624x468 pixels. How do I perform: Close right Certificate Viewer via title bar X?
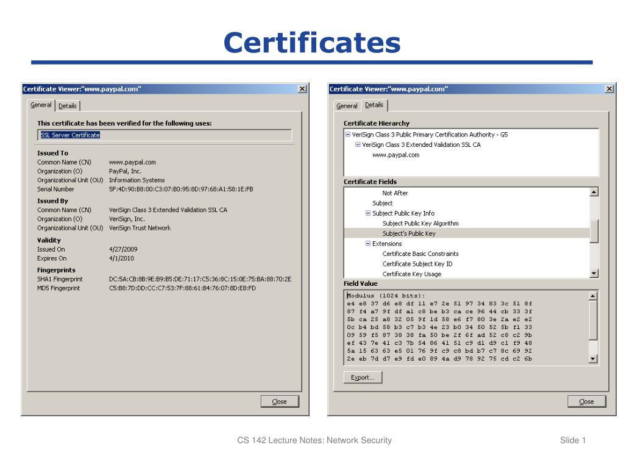[x=609, y=89]
